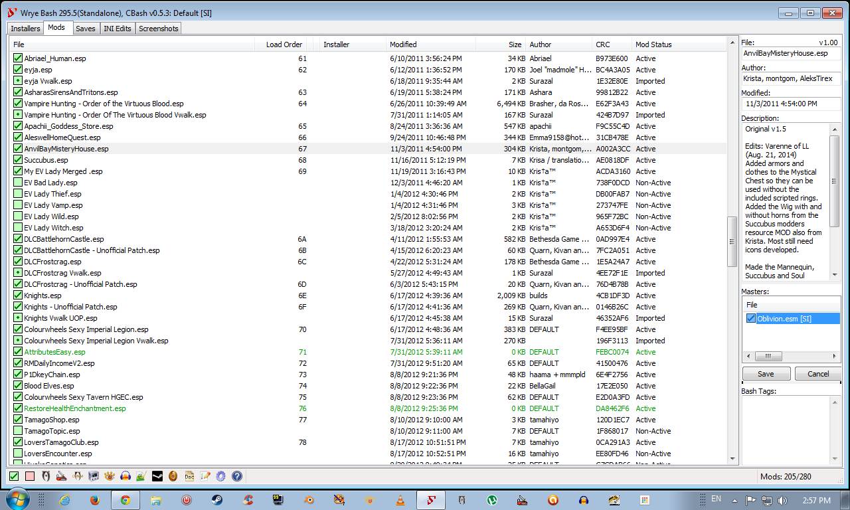Open the Saves tab

(x=85, y=29)
